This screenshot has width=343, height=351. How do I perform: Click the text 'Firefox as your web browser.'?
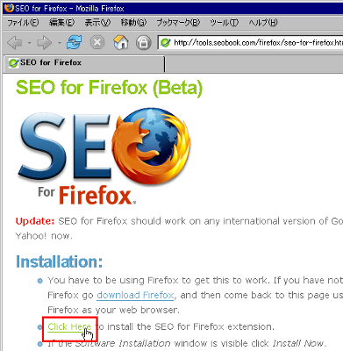113,310
